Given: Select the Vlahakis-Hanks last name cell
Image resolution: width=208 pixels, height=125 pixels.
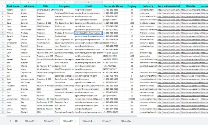Looking at the screenshot, I should point(28,79).
